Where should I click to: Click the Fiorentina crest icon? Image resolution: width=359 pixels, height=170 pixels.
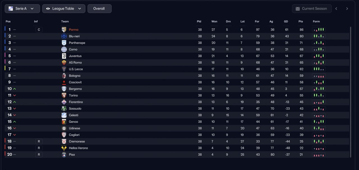pyautogui.click(x=64, y=102)
